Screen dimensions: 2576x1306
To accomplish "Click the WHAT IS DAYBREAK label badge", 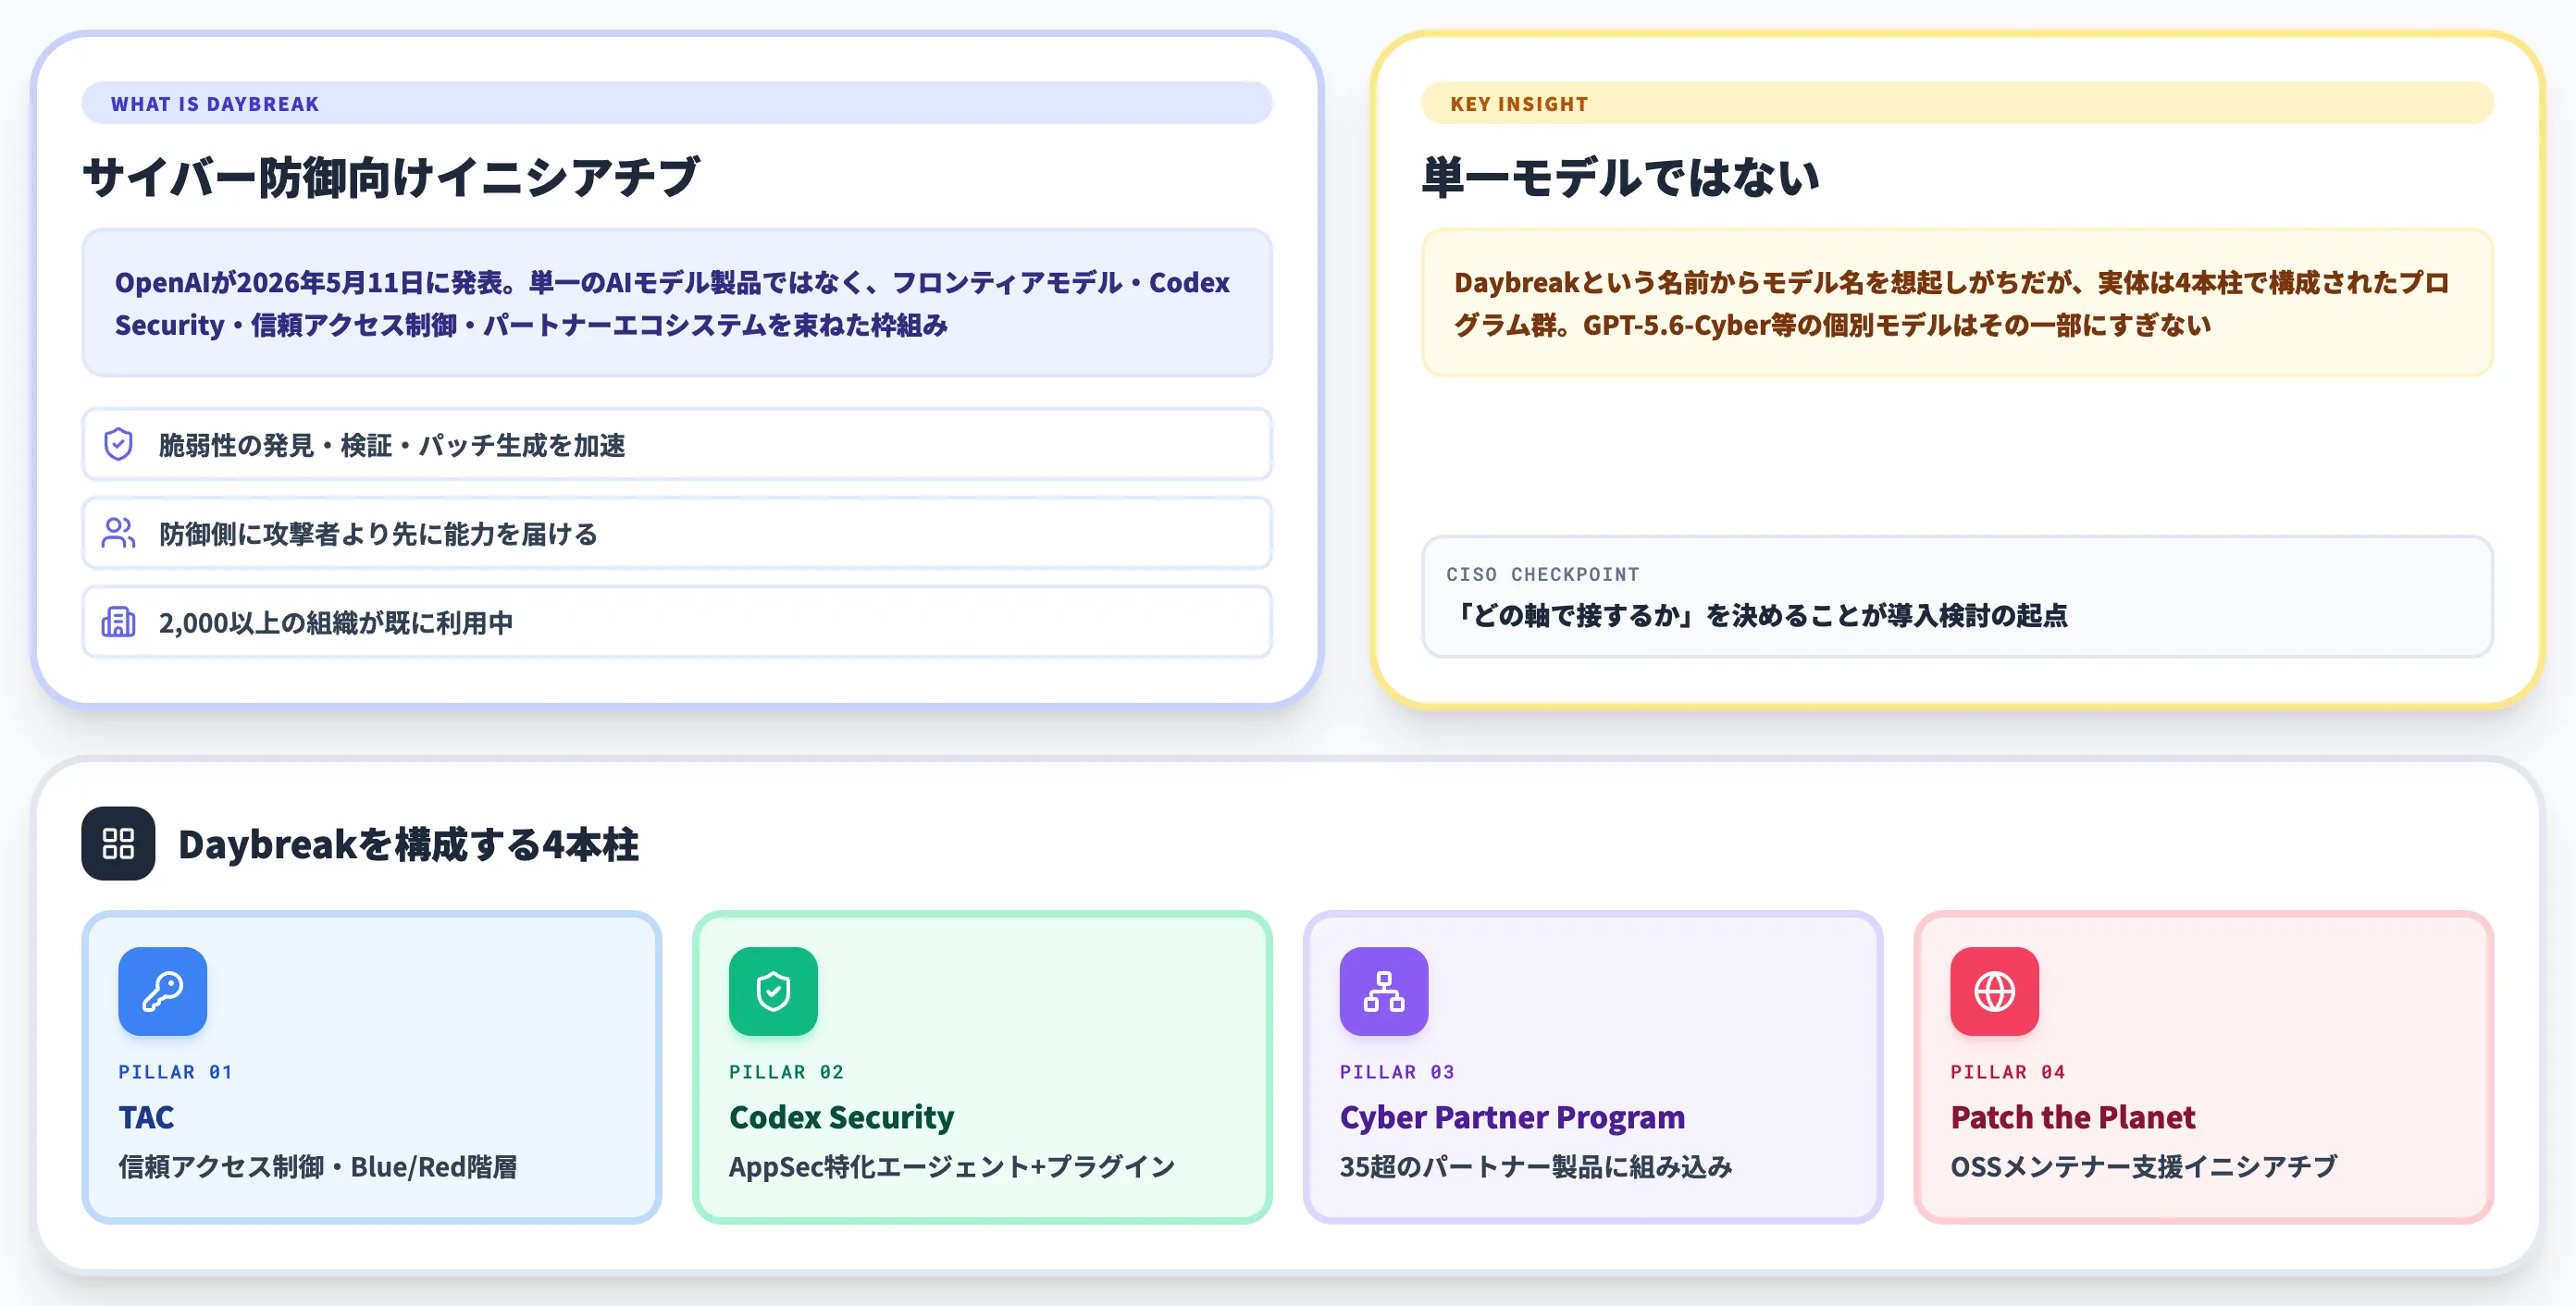I will coord(677,103).
